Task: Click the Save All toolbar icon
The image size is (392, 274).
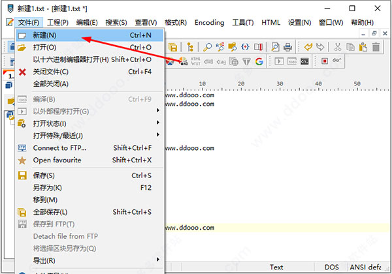Action: 172,47
